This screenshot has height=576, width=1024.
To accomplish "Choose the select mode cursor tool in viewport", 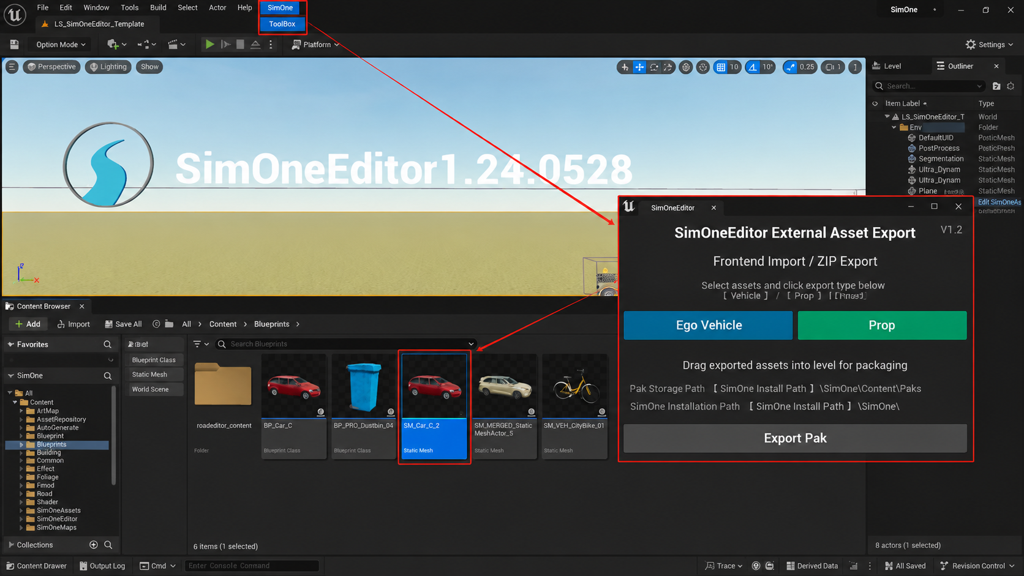I will 625,67.
